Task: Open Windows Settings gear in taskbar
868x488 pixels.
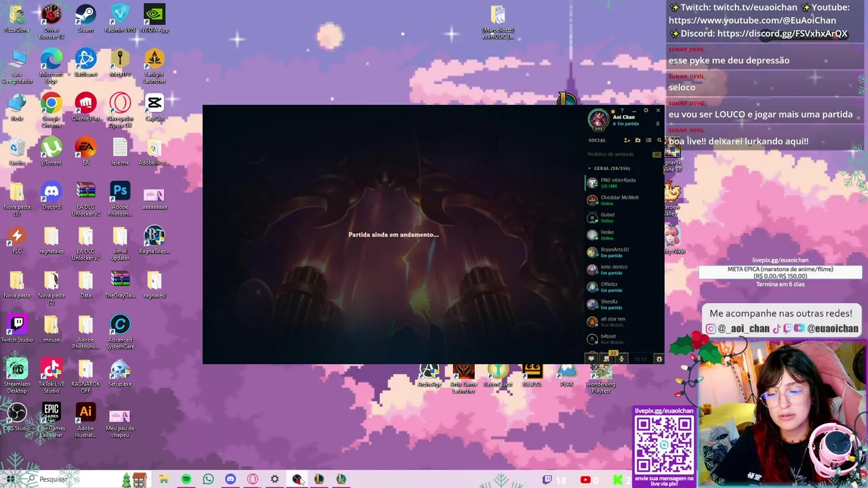Action: [275, 479]
